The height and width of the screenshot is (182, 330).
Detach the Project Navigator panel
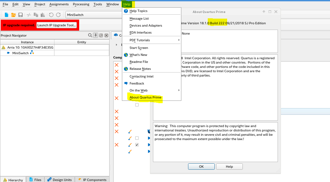coord(101,36)
